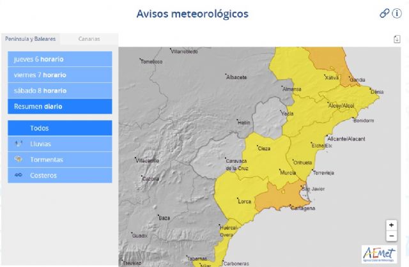Open the AEMet logo
The width and height of the screenshot is (409, 267).
tap(378, 254)
